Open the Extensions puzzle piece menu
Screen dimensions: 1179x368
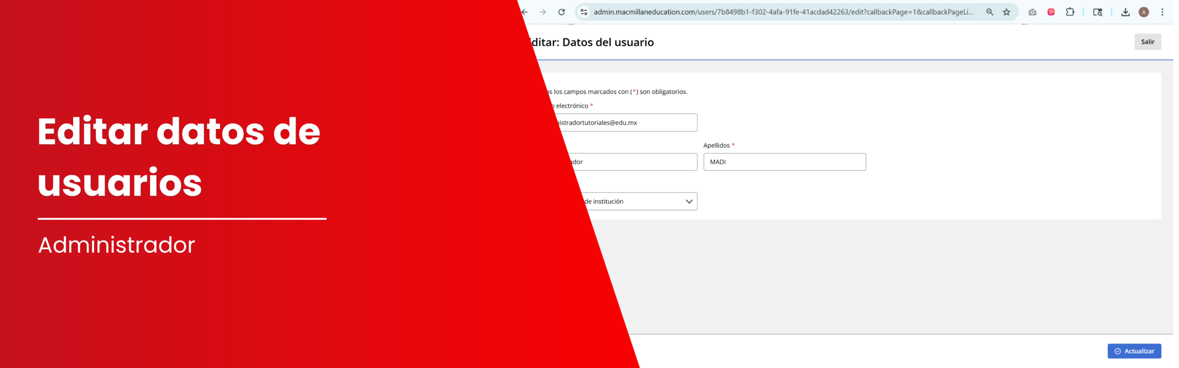1070,12
